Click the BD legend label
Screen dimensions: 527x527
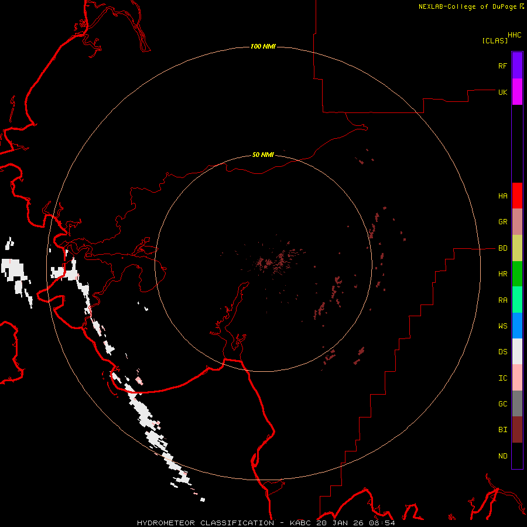(502, 248)
